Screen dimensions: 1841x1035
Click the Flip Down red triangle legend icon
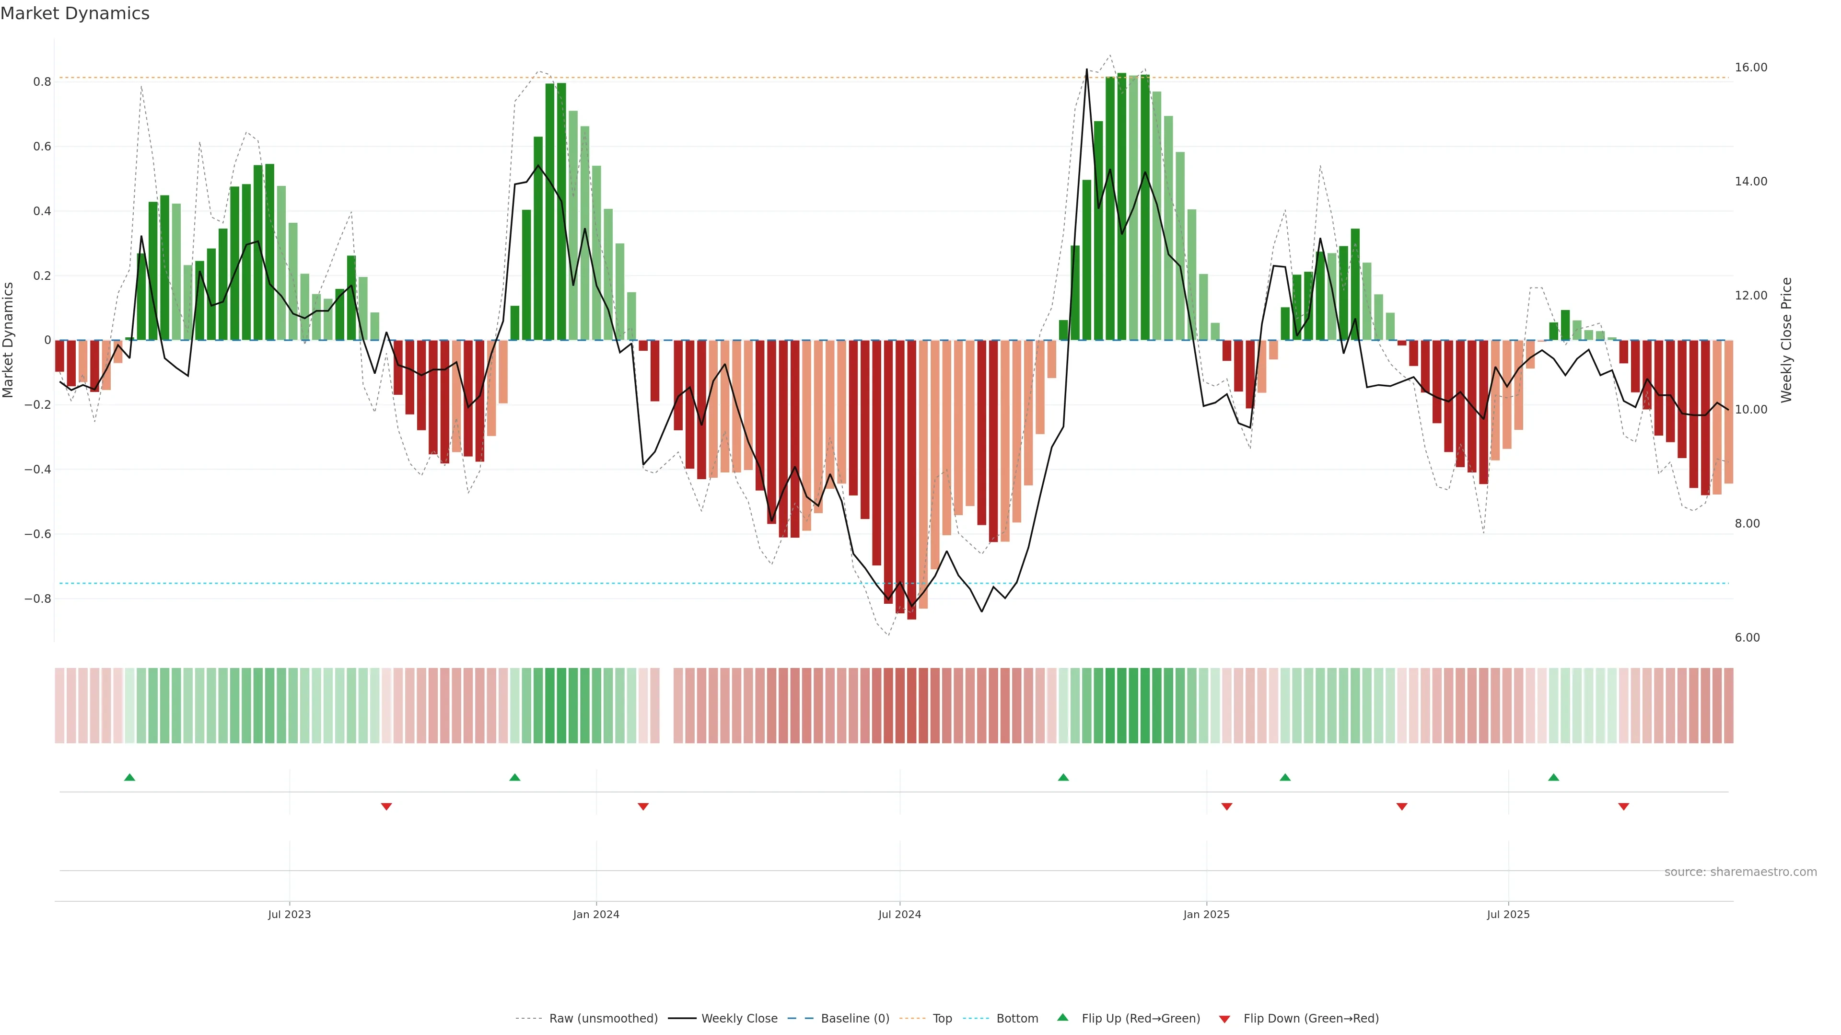point(1224,1019)
